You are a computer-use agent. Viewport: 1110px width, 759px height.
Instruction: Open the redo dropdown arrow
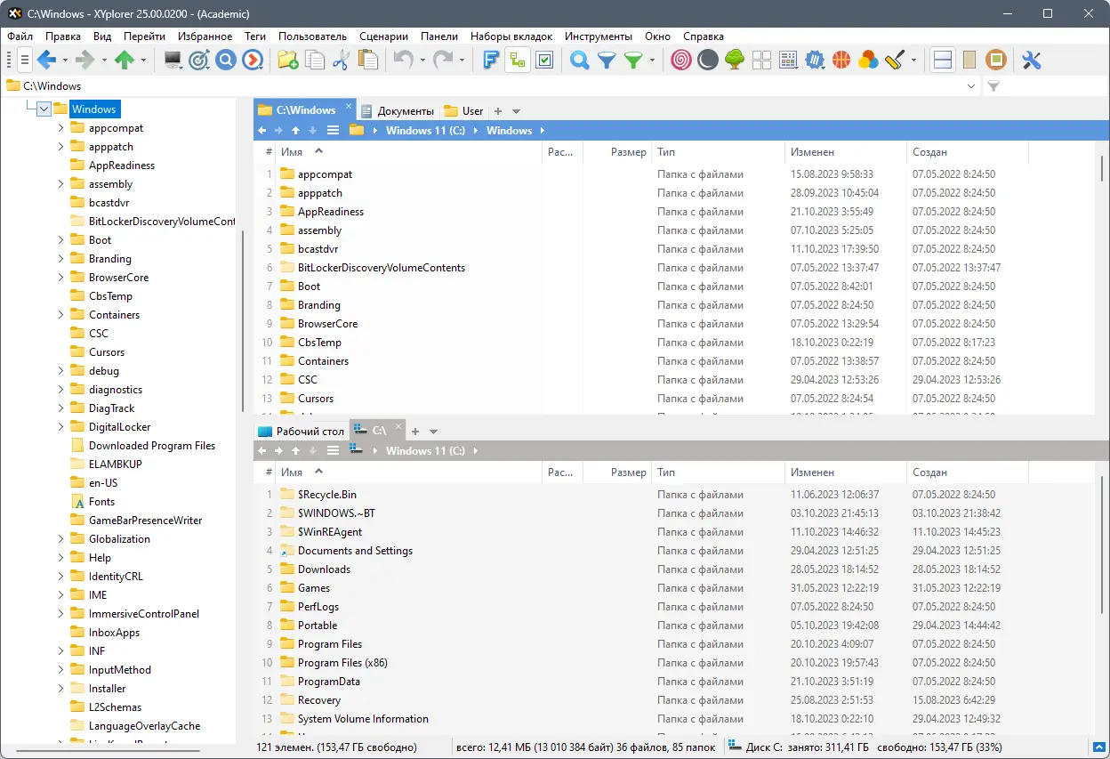462,62
